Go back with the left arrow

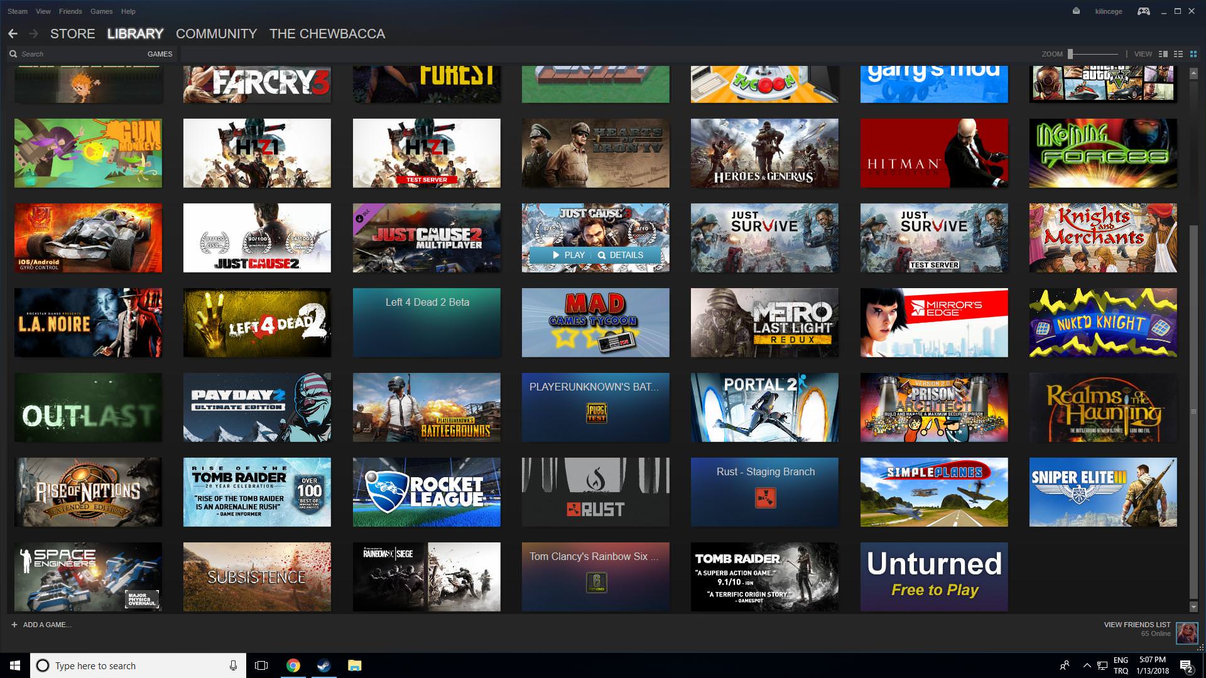[13, 33]
